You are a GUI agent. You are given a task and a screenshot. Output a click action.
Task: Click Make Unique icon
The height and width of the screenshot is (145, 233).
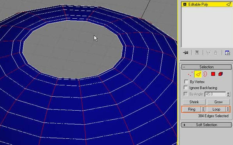coord(208,53)
